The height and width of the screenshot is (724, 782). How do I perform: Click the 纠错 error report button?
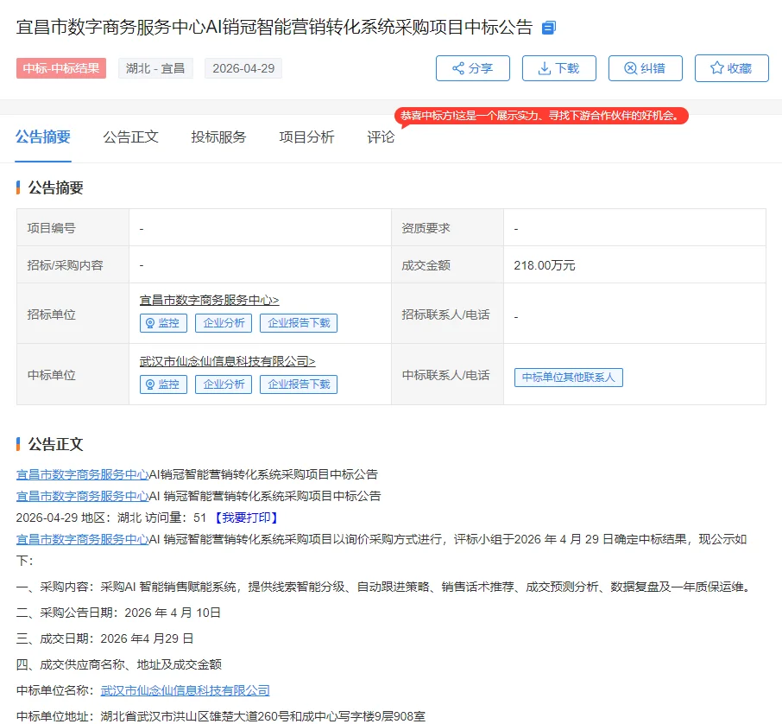point(646,68)
